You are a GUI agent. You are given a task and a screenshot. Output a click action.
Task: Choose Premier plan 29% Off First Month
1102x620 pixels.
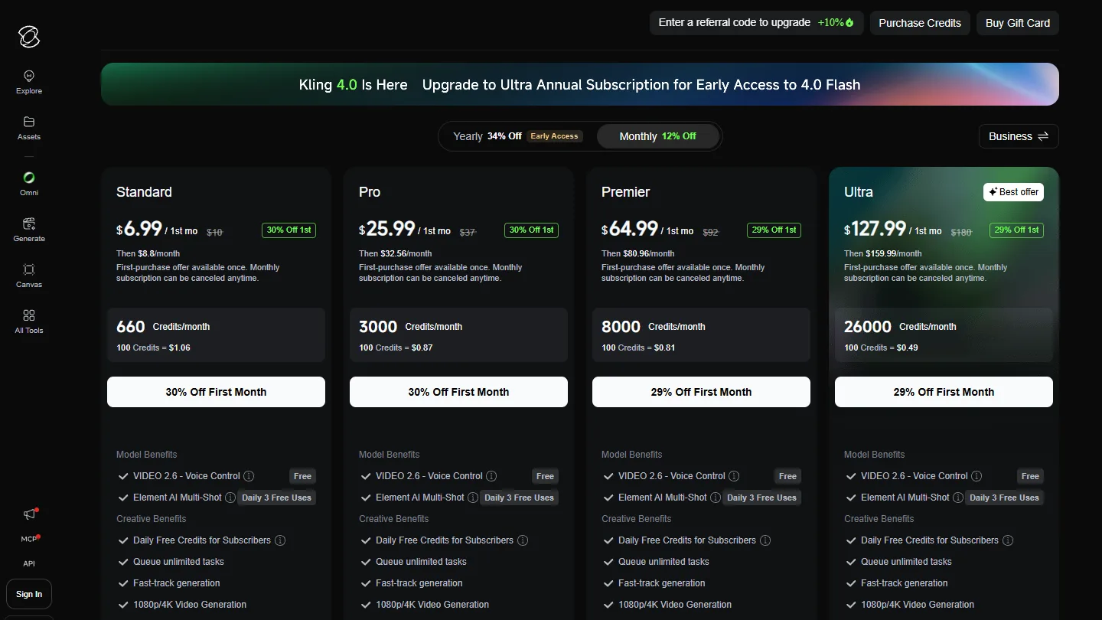click(x=701, y=392)
